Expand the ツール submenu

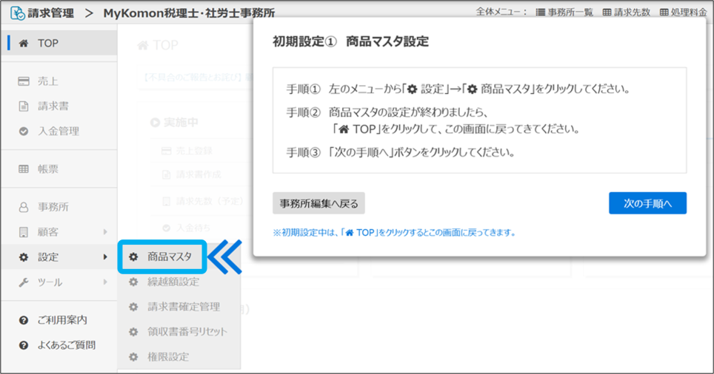[x=105, y=282]
